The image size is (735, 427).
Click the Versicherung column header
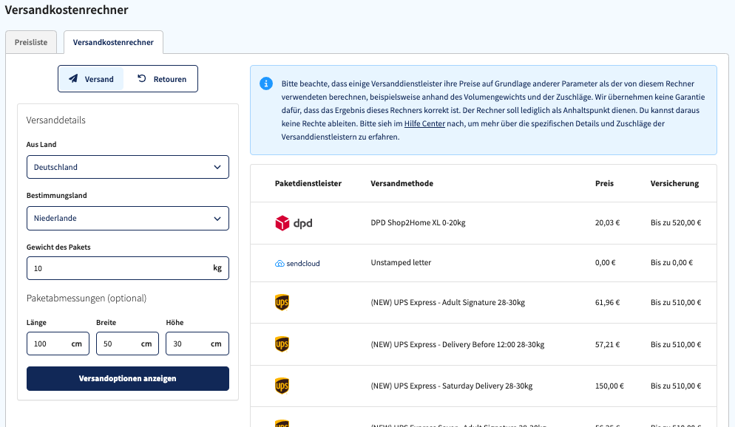[674, 183]
